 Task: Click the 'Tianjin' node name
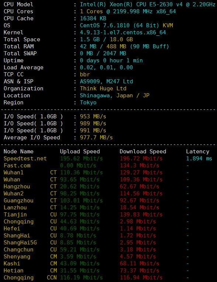15,215
